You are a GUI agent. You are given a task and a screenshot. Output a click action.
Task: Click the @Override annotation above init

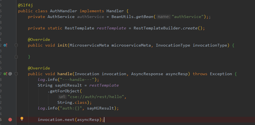[x=39, y=39]
